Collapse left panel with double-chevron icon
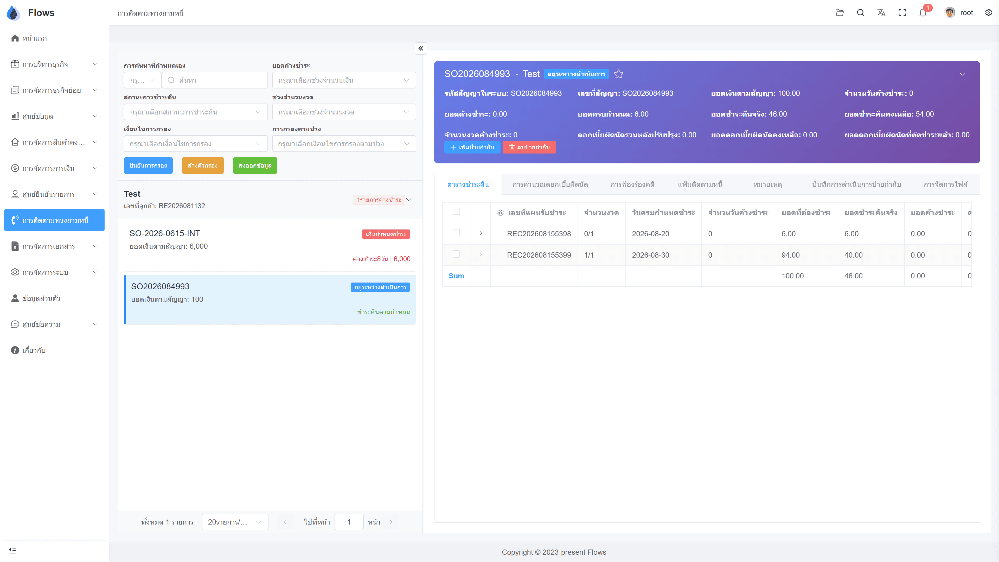999x562 pixels. click(421, 48)
